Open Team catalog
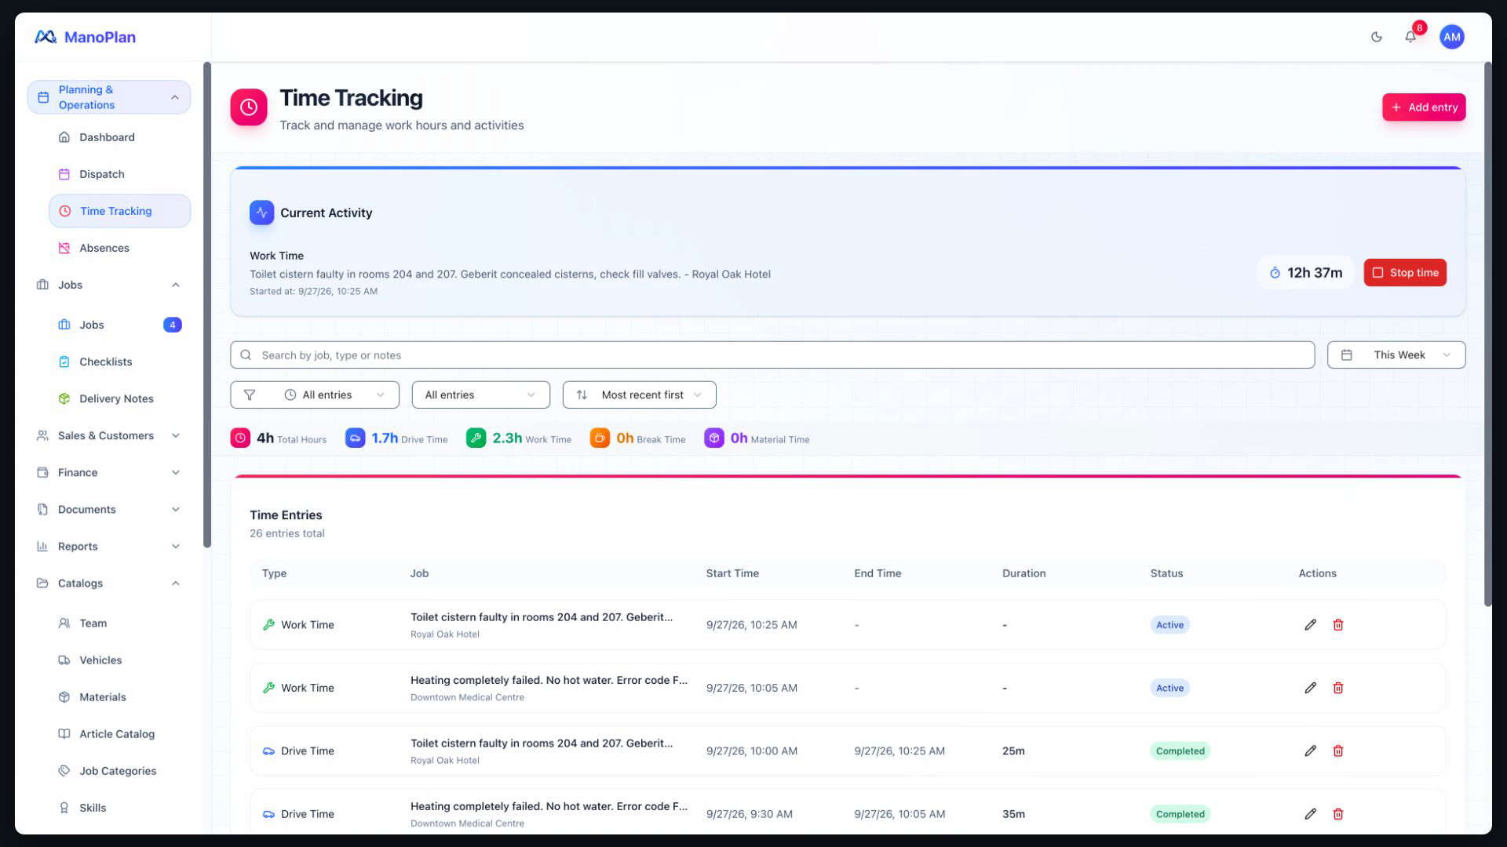This screenshot has height=847, width=1507. [x=119, y=623]
